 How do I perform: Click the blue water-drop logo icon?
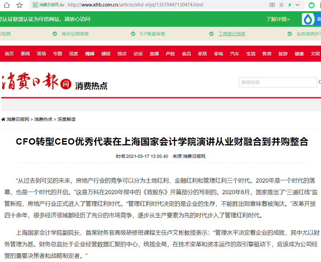coord(308,19)
